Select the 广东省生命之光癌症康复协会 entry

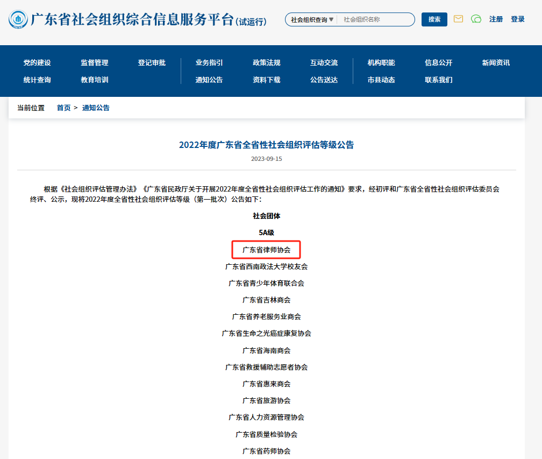click(x=267, y=333)
